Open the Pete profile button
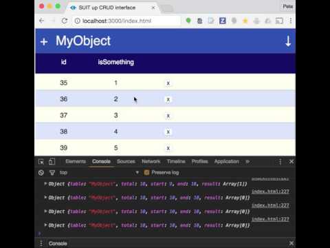330x248 pixels. pyautogui.click(x=288, y=6)
